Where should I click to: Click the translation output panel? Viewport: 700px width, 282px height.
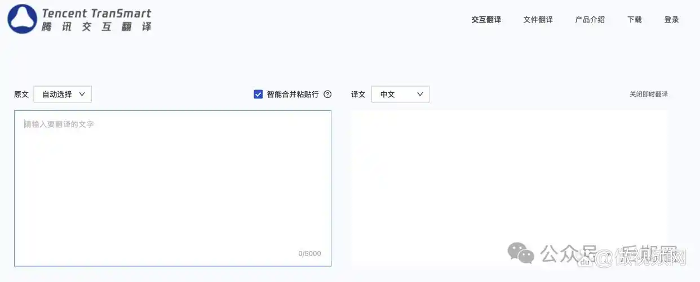click(x=509, y=188)
